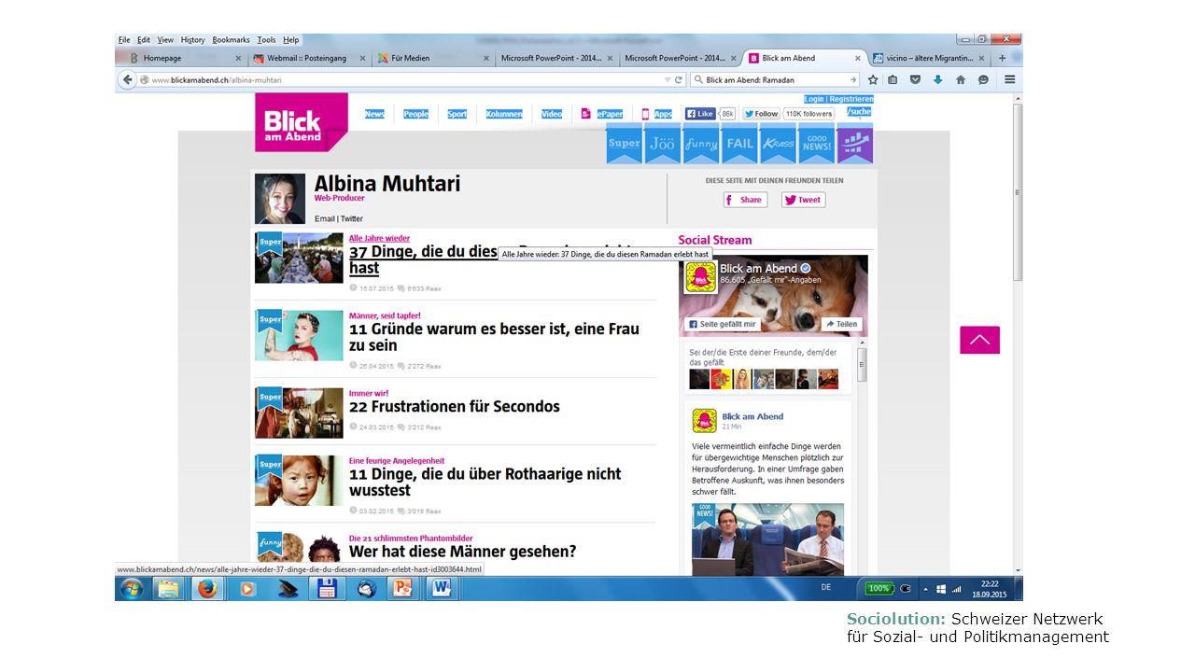
Task: Click the Blick am Abend logo
Action: (301, 121)
